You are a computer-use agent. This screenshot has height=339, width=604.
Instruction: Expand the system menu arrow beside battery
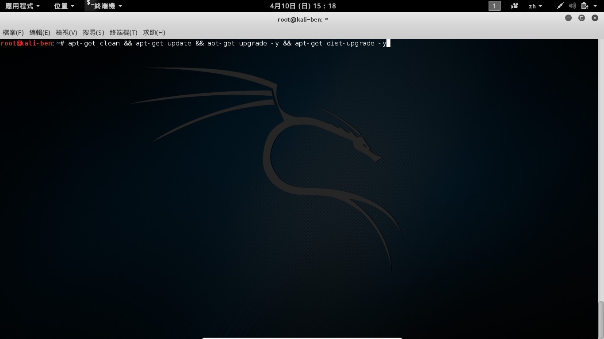click(x=596, y=6)
